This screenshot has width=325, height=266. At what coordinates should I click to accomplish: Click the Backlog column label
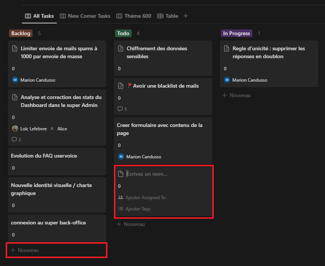tap(21, 33)
